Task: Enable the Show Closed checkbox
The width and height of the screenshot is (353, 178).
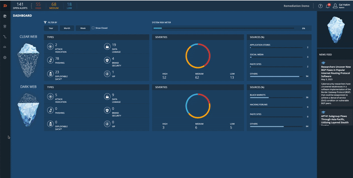Action: click(x=93, y=28)
